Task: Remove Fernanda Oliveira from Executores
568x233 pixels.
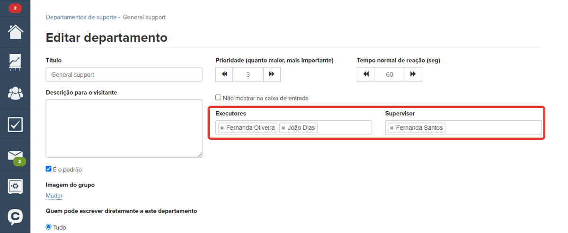Action: pos(222,128)
